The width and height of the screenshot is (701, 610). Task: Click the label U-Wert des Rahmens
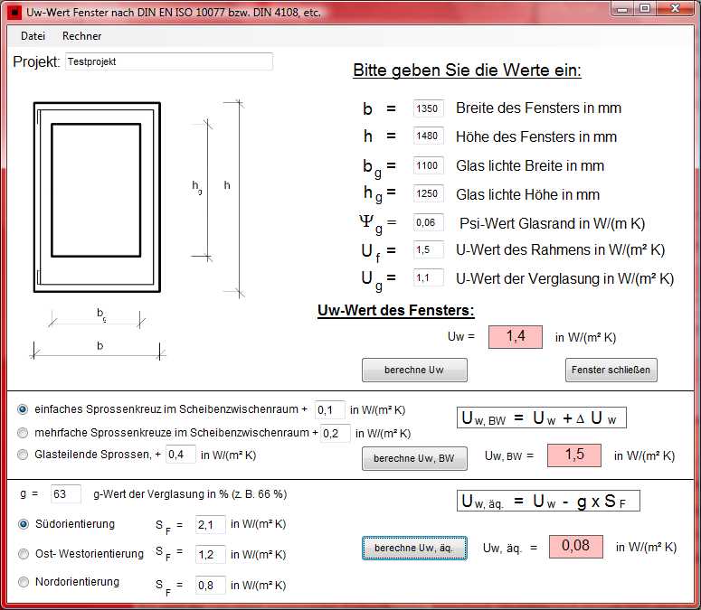pos(561,250)
